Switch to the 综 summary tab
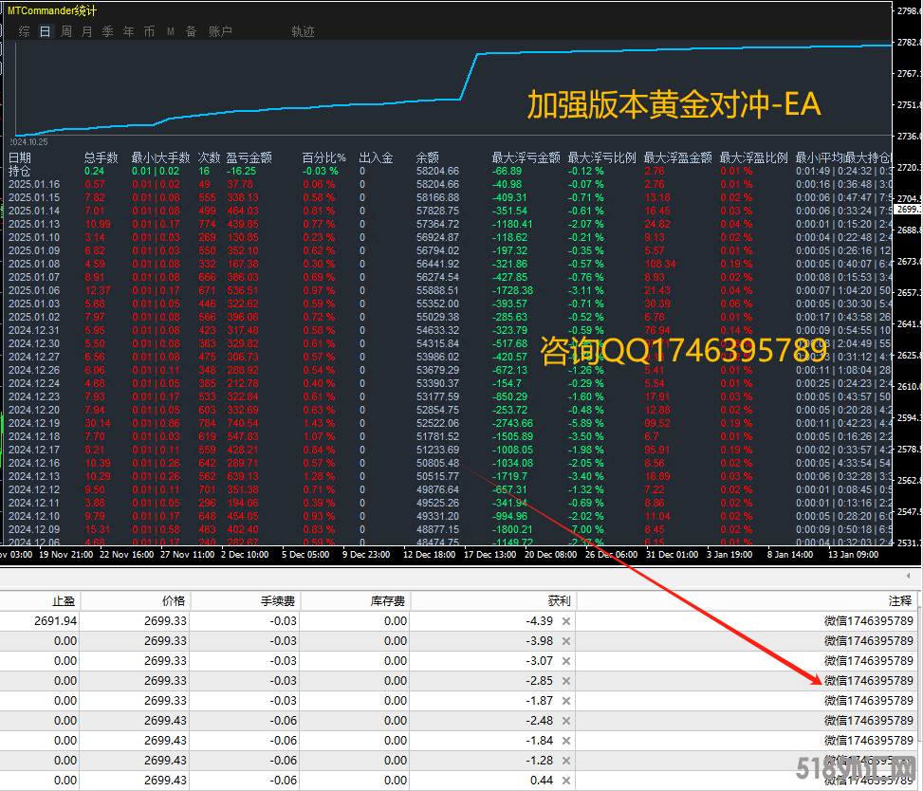This screenshot has width=923, height=791. pos(24,31)
